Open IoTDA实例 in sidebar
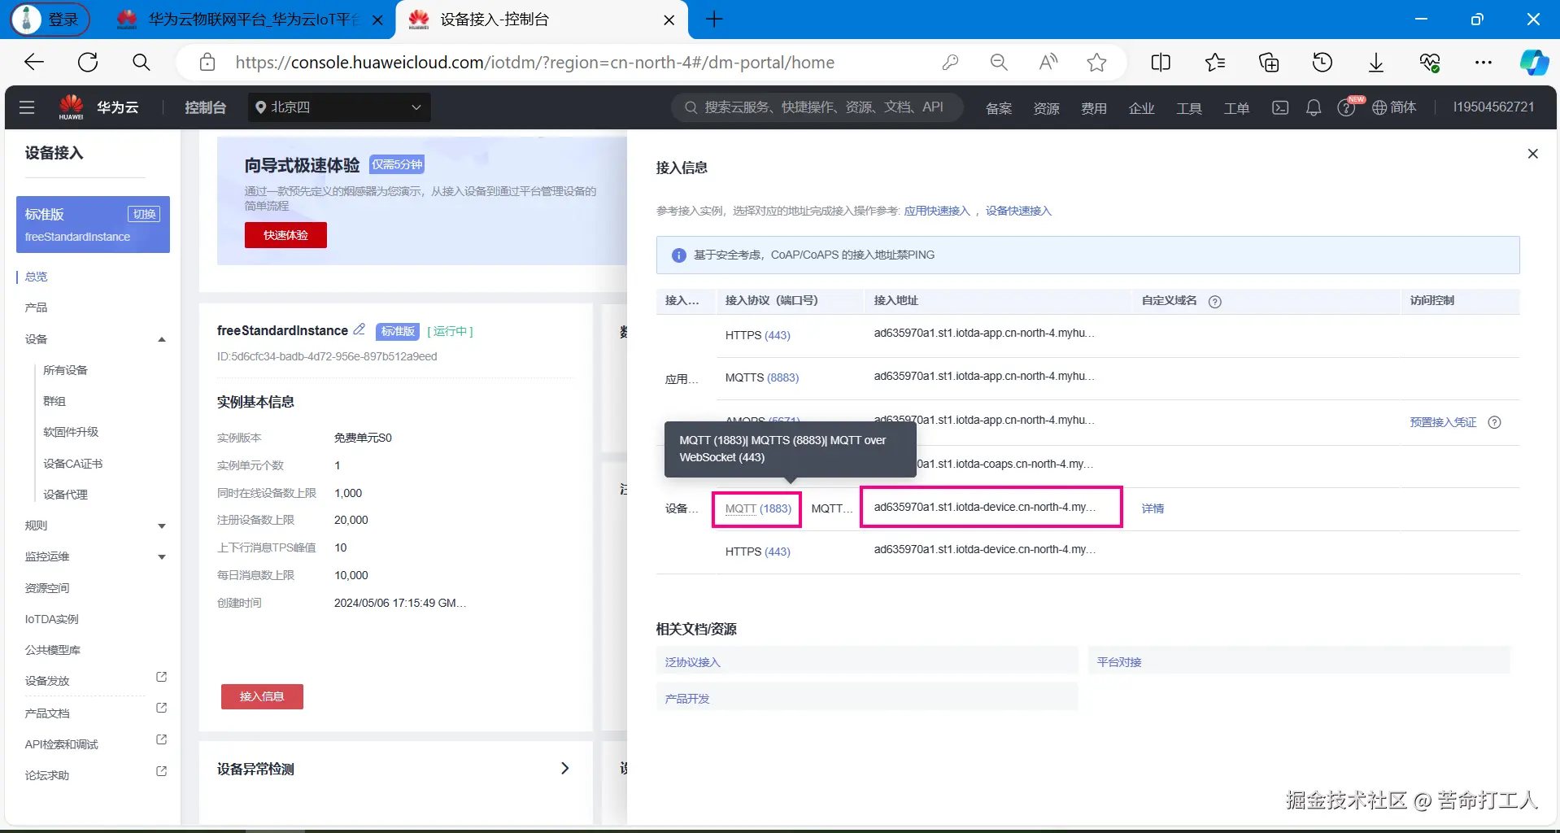This screenshot has height=833, width=1560. 52,619
